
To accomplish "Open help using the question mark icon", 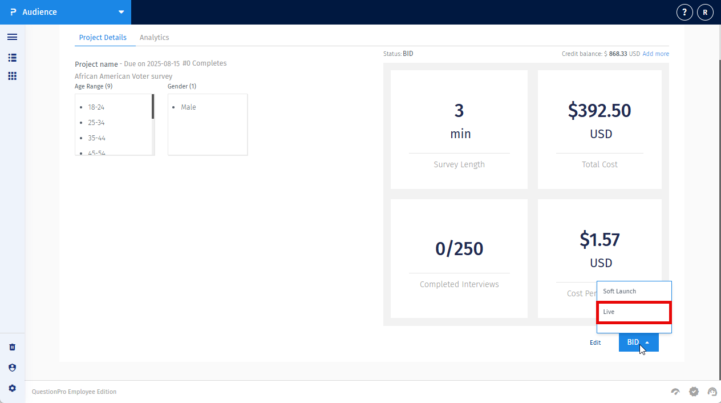I will pyautogui.click(x=684, y=11).
